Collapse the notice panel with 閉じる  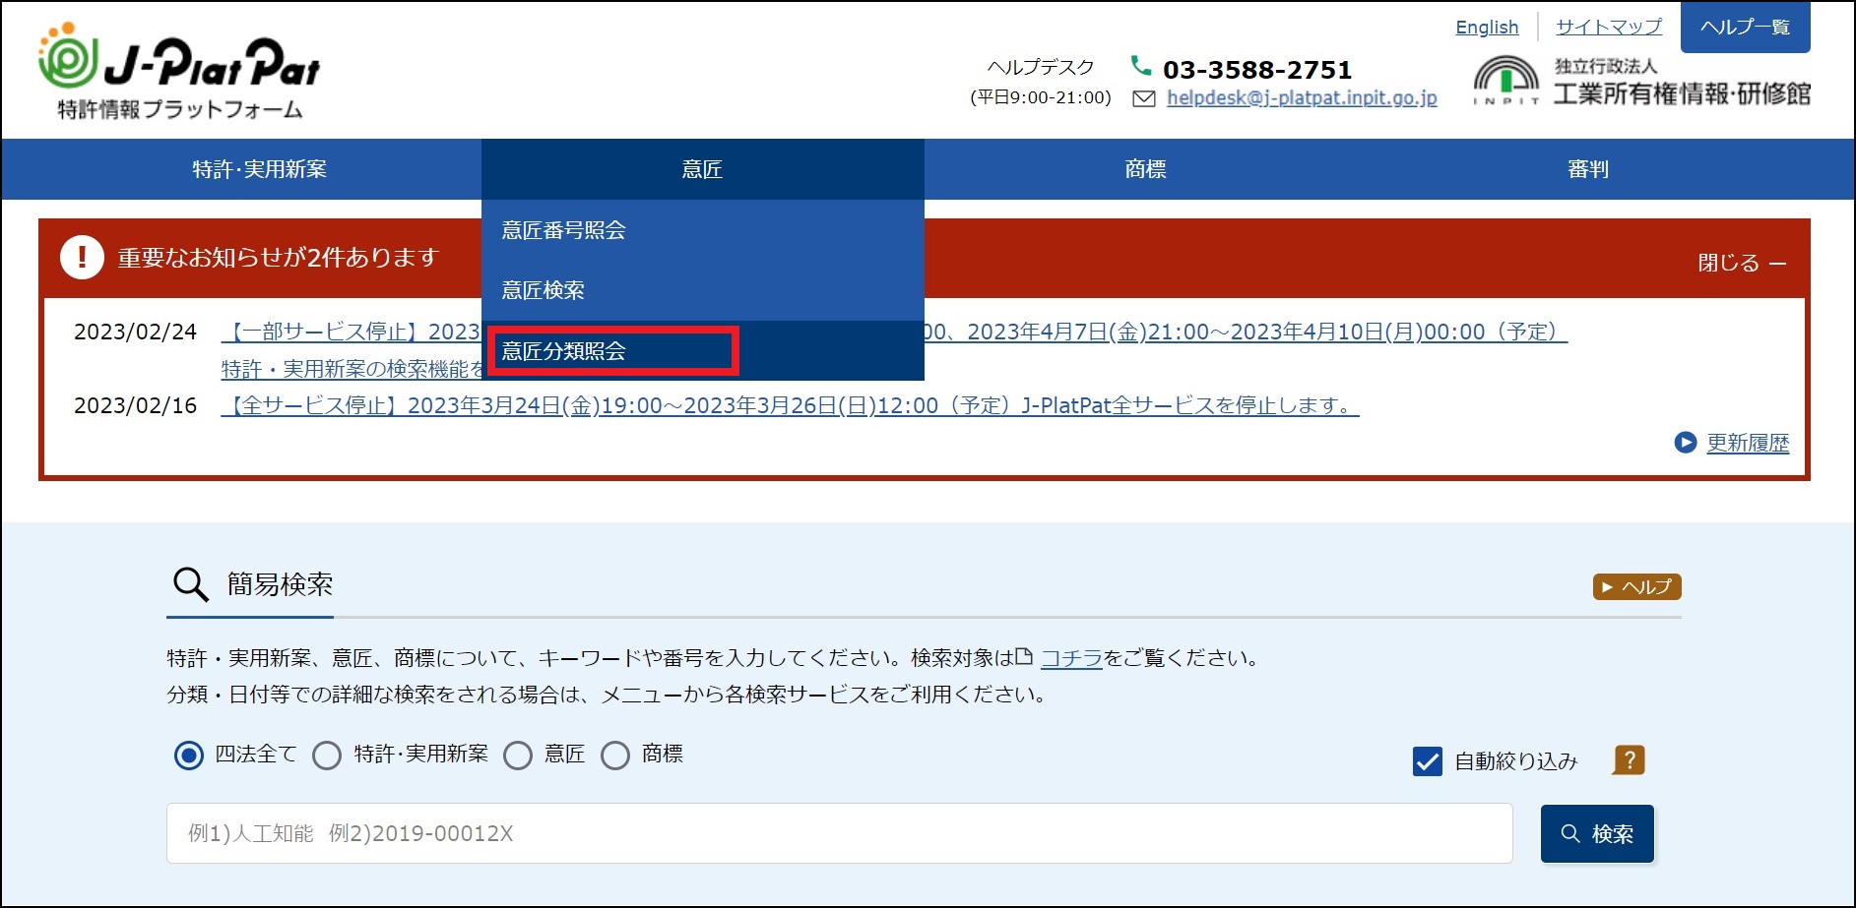coord(1740,263)
